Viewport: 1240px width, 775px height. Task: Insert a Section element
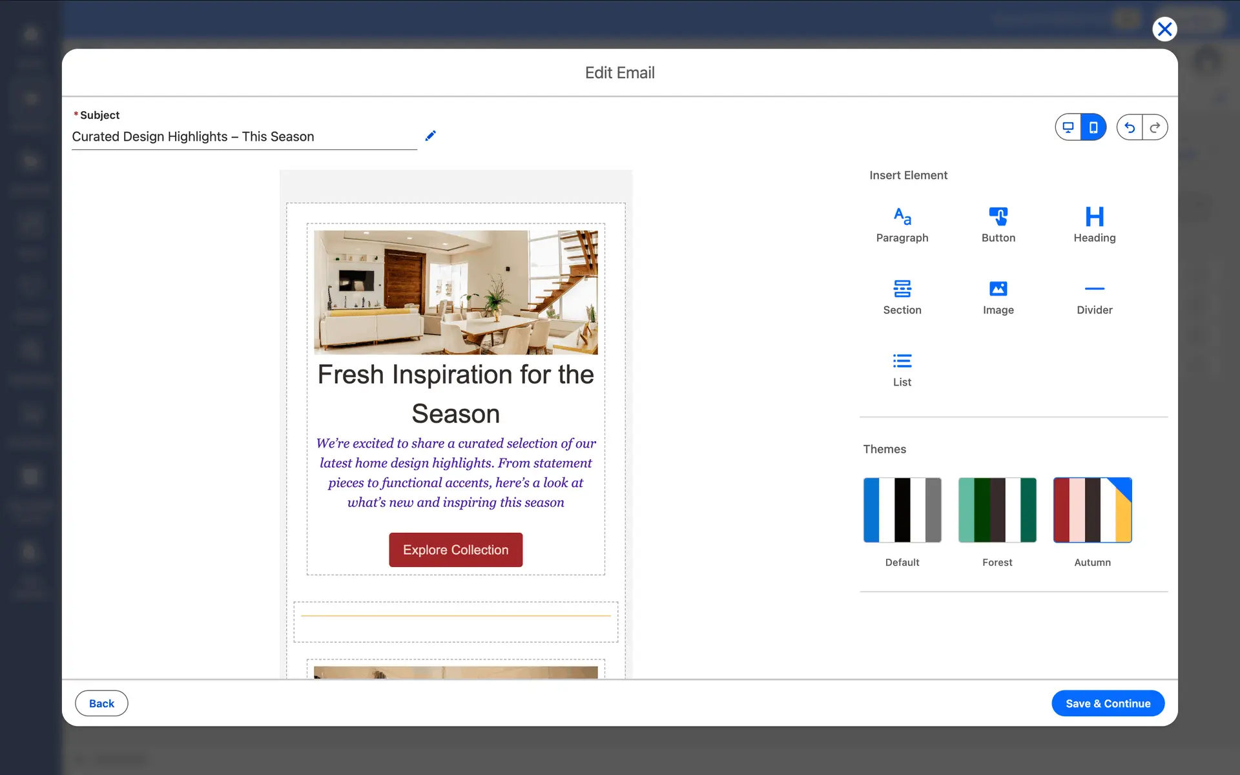(902, 296)
